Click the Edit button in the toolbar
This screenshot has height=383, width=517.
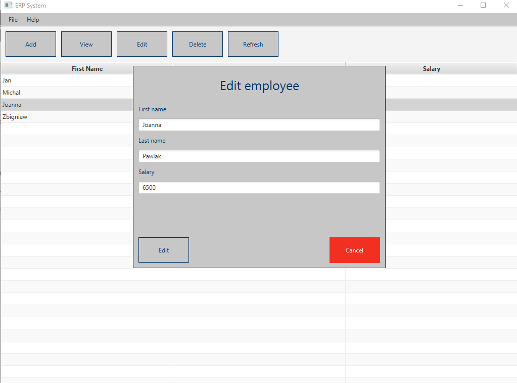(x=142, y=44)
